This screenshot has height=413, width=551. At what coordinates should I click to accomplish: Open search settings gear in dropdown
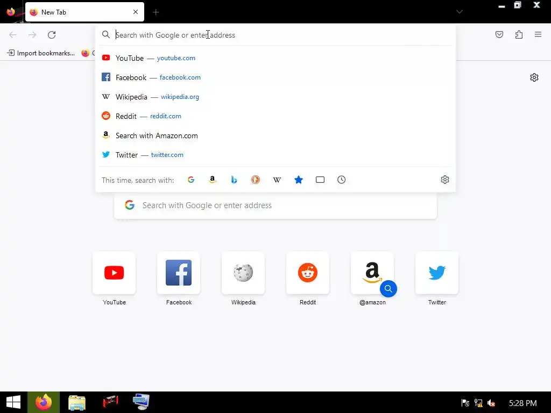coord(445,180)
